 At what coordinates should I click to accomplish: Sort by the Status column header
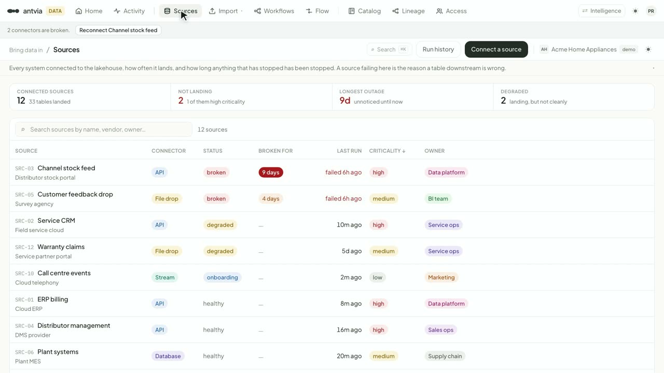click(x=213, y=151)
